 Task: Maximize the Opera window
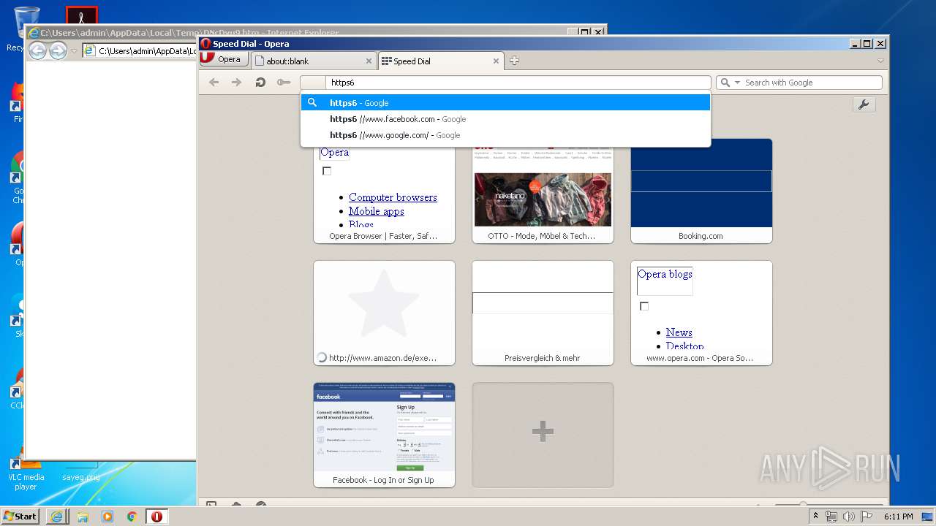coord(867,44)
